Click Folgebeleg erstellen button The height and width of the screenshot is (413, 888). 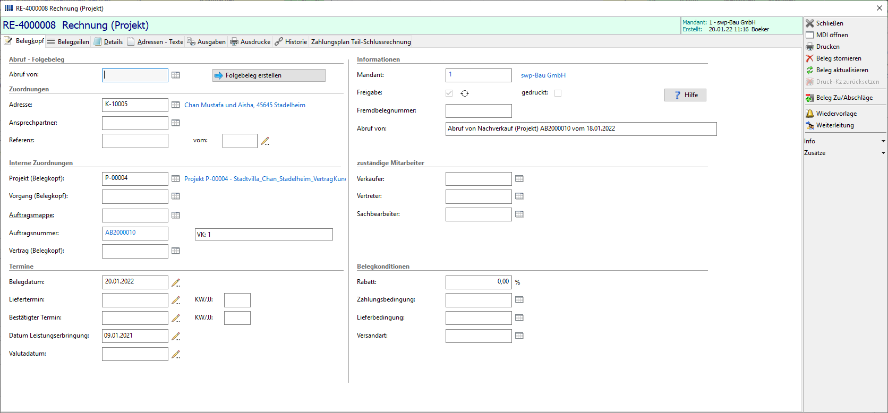tap(269, 75)
